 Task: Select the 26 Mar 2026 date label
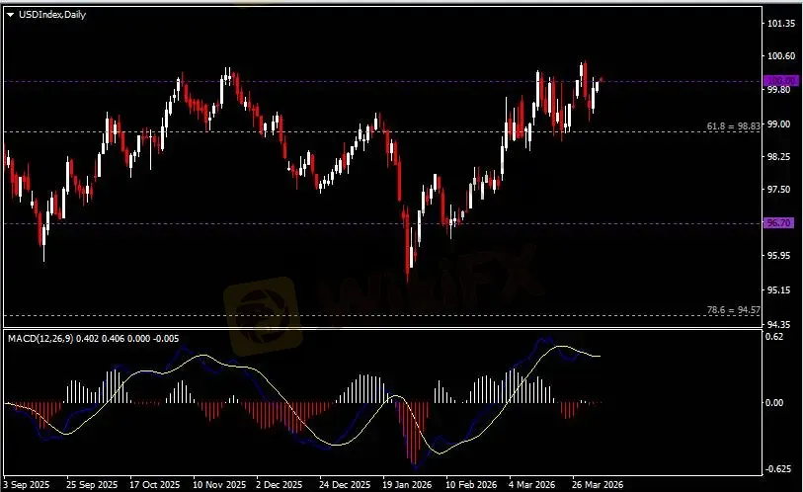point(599,485)
